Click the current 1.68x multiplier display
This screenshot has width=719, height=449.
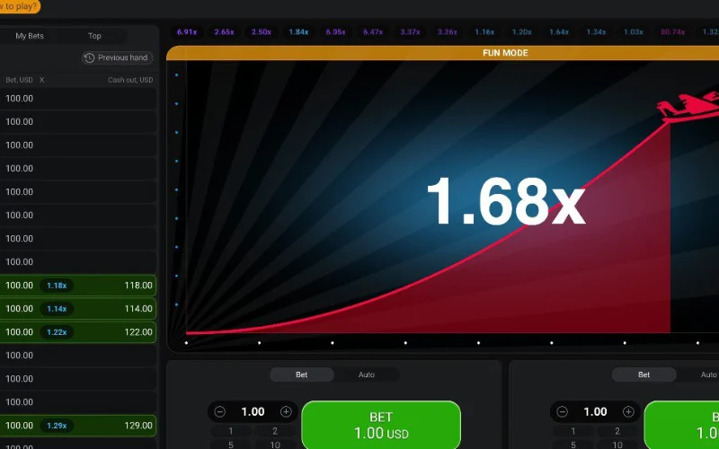point(506,202)
